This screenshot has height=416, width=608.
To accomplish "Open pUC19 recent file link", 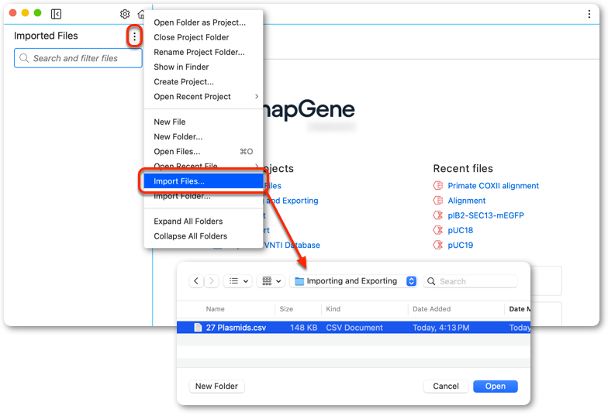I will coord(461,245).
